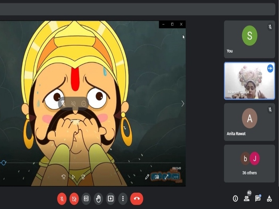Turn on camera from Meet toolbar
279x209 pixels.
(74, 199)
